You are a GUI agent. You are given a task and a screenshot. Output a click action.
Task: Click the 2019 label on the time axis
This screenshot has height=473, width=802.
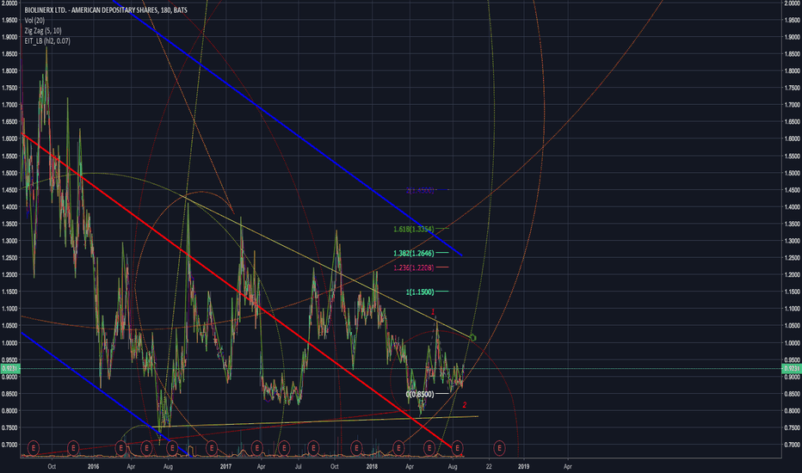click(523, 466)
